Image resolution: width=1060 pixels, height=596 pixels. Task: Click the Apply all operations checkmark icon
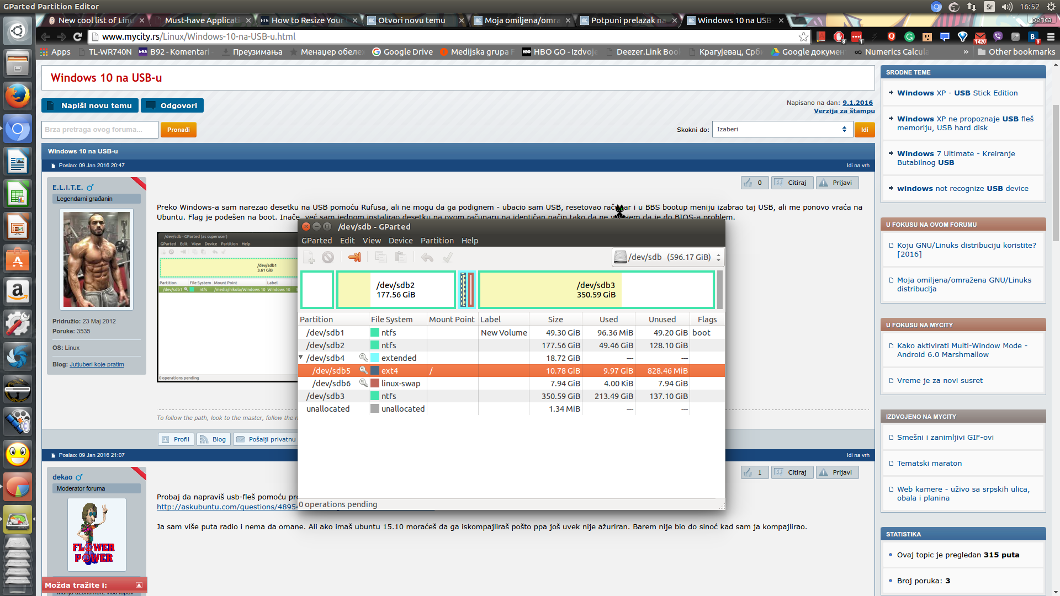(x=448, y=257)
